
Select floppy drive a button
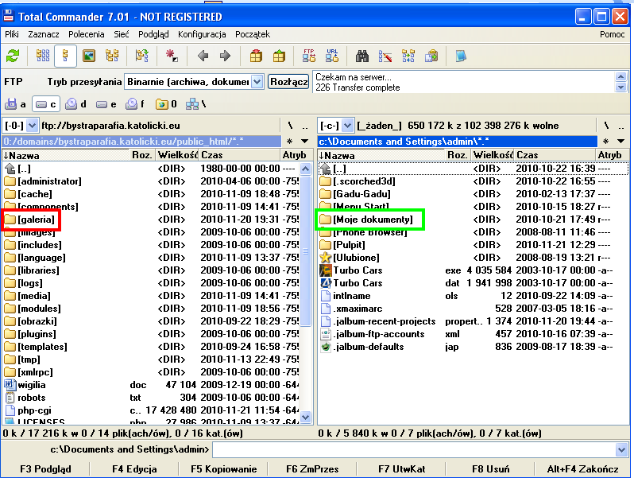point(16,104)
